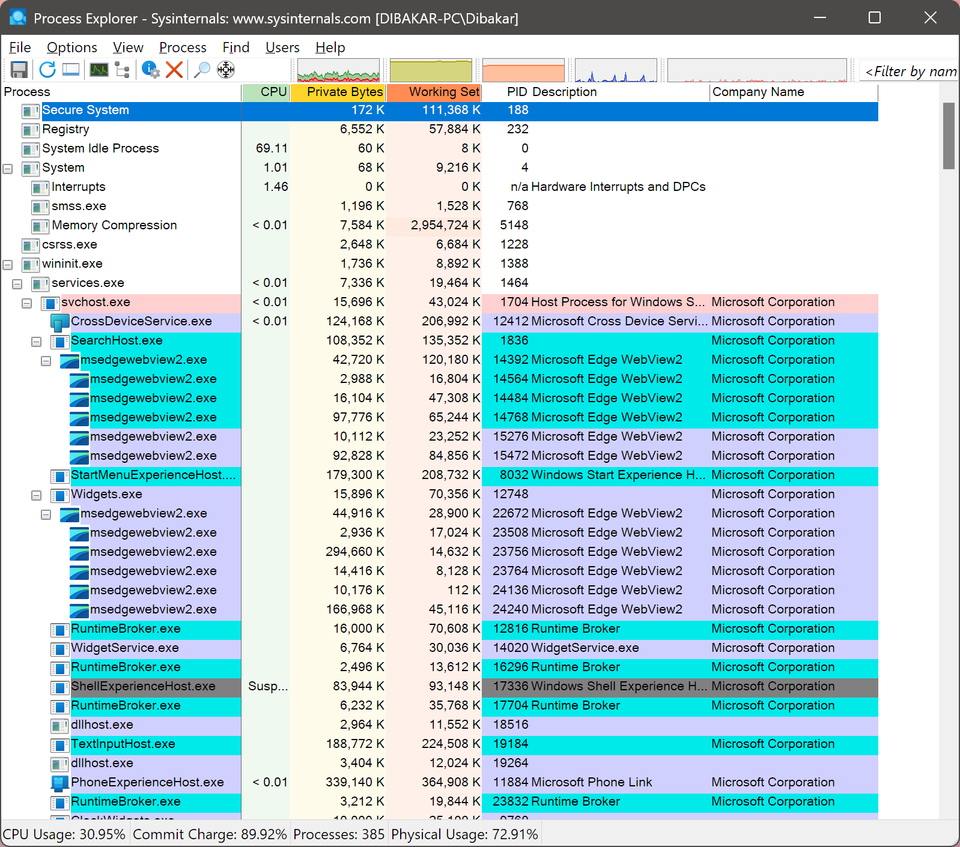Viewport: 960px width, 847px height.
Task: Collapse the svchost.exe tree node
Action: pyautogui.click(x=27, y=303)
